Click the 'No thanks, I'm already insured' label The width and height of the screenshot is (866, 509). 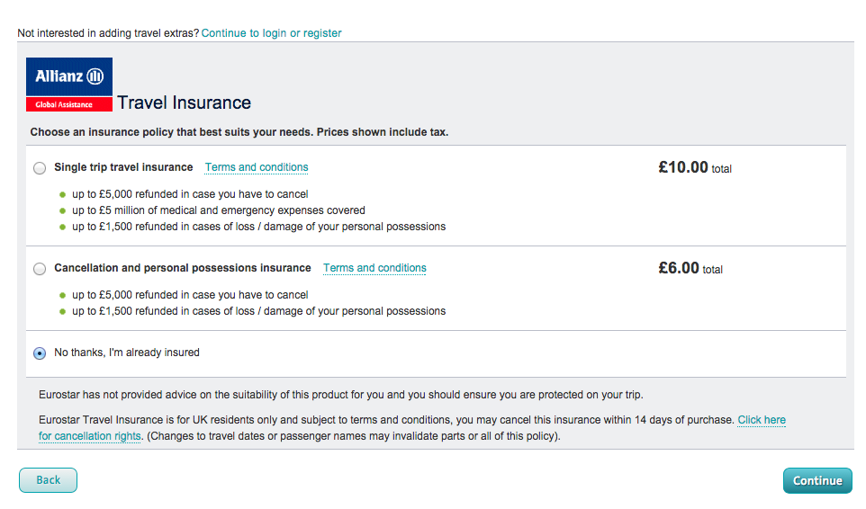tap(127, 353)
